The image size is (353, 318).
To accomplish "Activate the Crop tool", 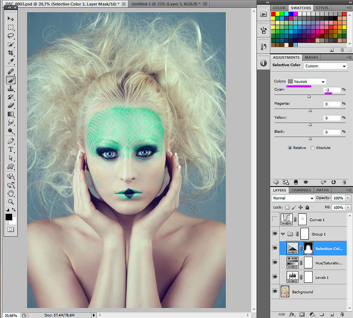I will coord(11,53).
